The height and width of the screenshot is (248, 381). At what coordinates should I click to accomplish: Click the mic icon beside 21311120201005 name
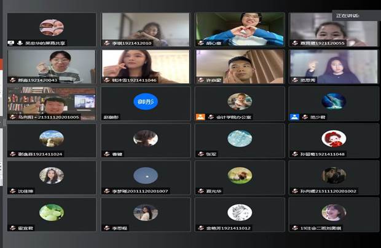point(12,117)
